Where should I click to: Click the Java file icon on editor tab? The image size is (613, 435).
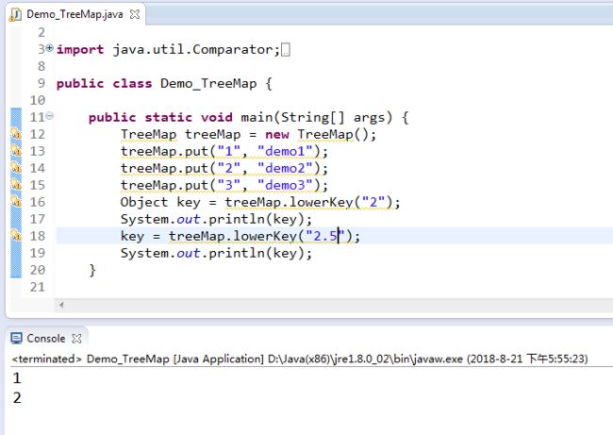pos(15,15)
